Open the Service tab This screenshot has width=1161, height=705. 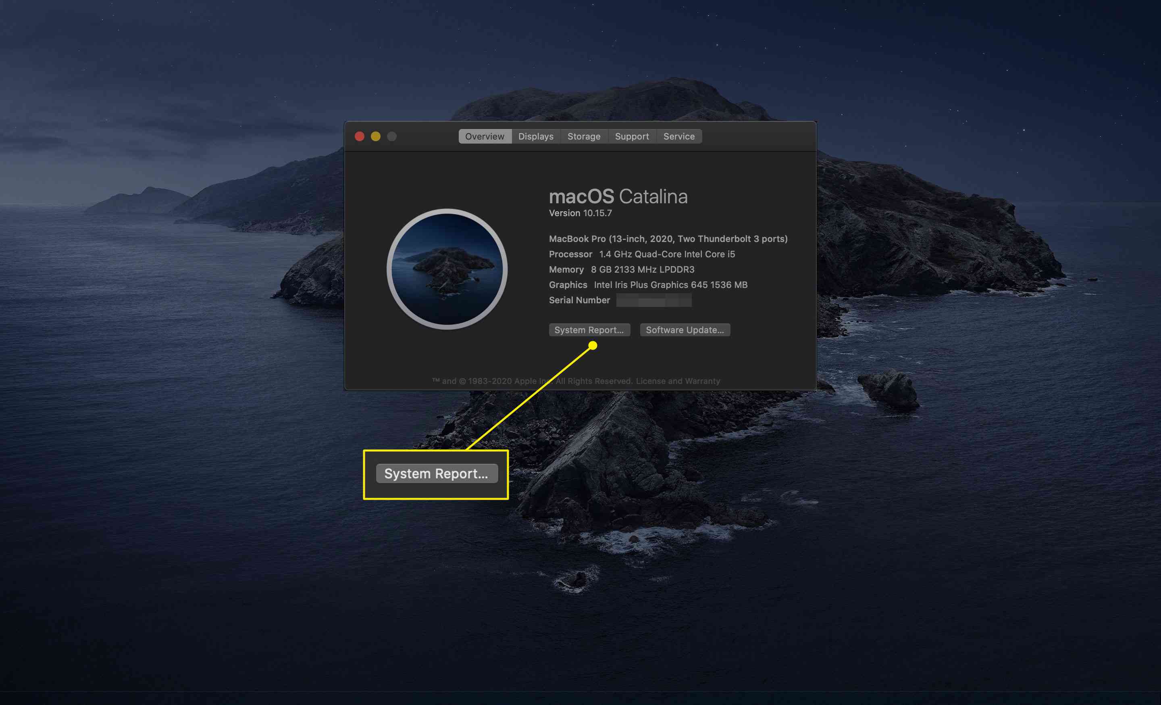pyautogui.click(x=679, y=136)
